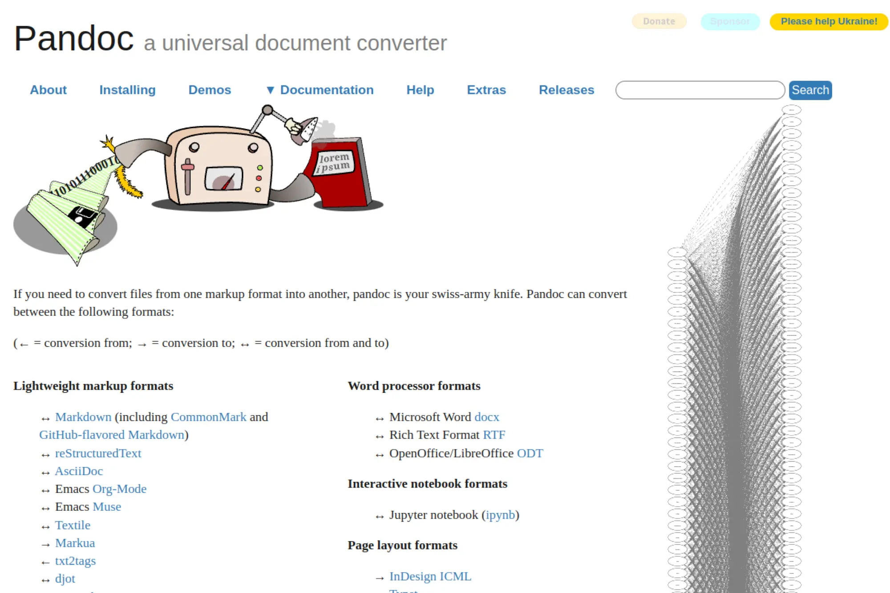Focus the site search text field
The height and width of the screenshot is (593, 890).
(700, 90)
